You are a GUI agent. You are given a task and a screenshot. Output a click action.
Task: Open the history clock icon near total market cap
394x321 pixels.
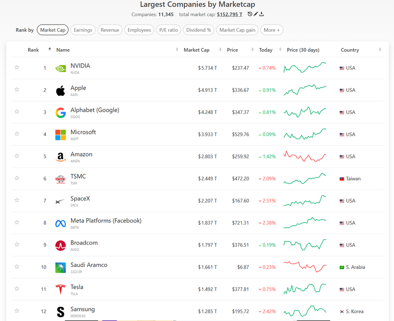click(250, 14)
